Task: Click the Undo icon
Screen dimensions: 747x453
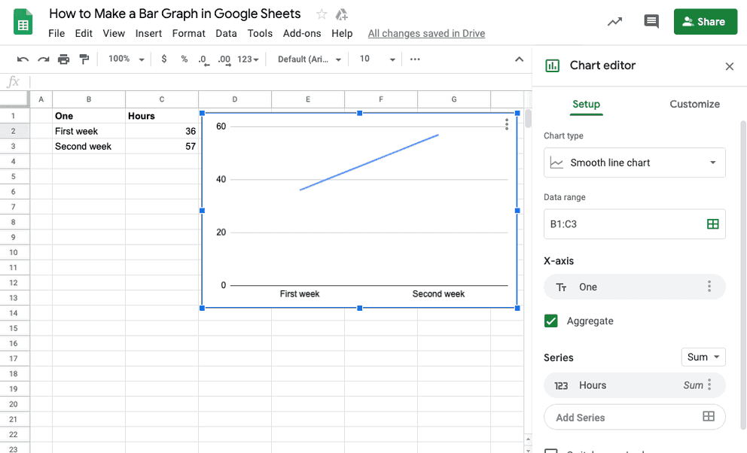Action: (x=23, y=59)
